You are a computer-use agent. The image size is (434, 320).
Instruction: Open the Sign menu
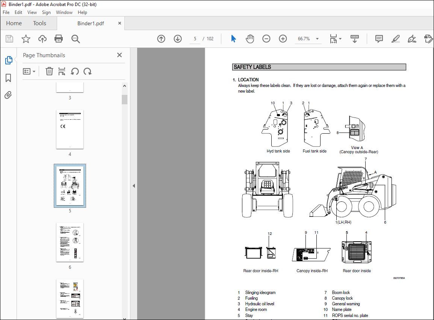[x=46, y=12]
